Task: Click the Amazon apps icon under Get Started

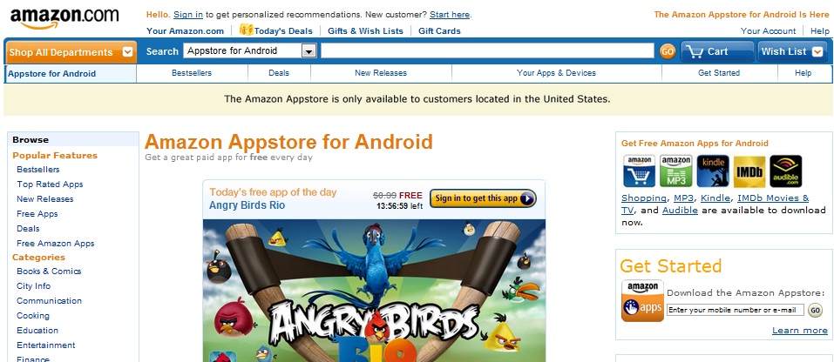Action: point(642,300)
